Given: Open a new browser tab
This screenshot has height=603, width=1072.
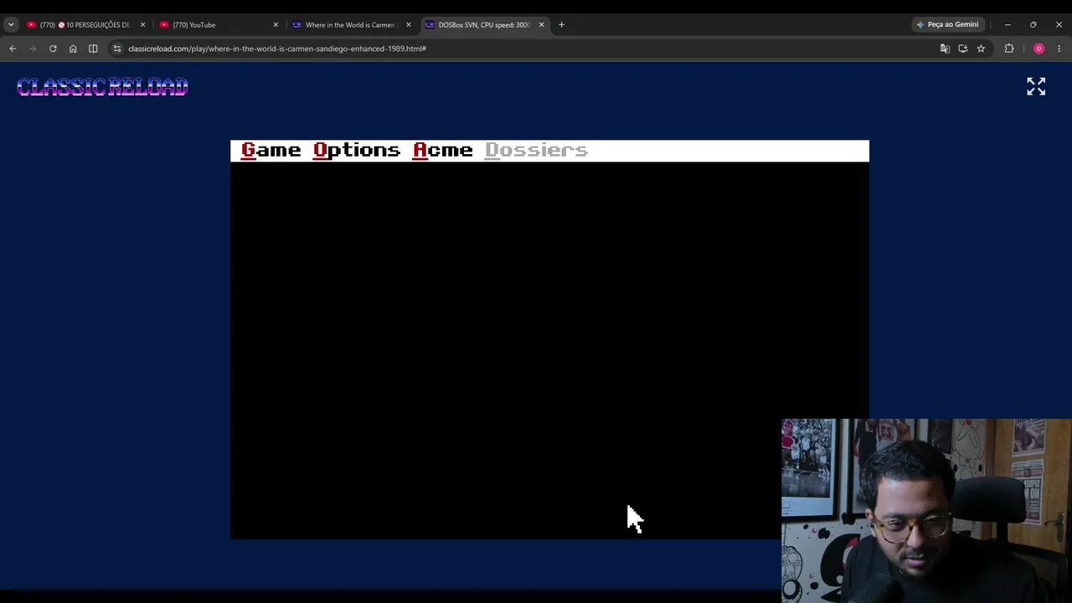Looking at the screenshot, I should 561,25.
